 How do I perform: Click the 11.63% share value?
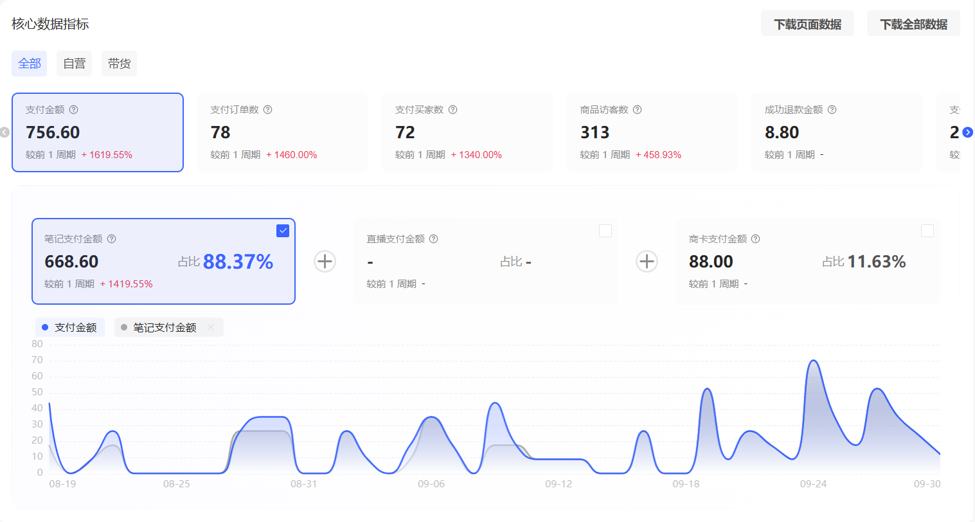click(x=877, y=262)
